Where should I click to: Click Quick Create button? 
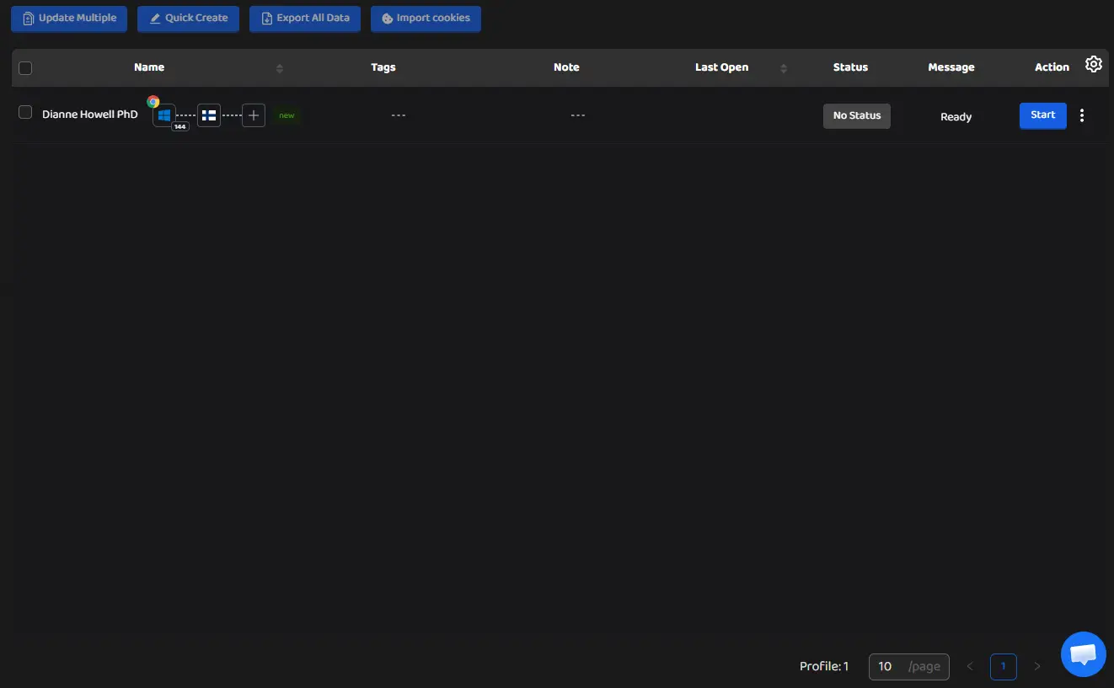(x=188, y=19)
